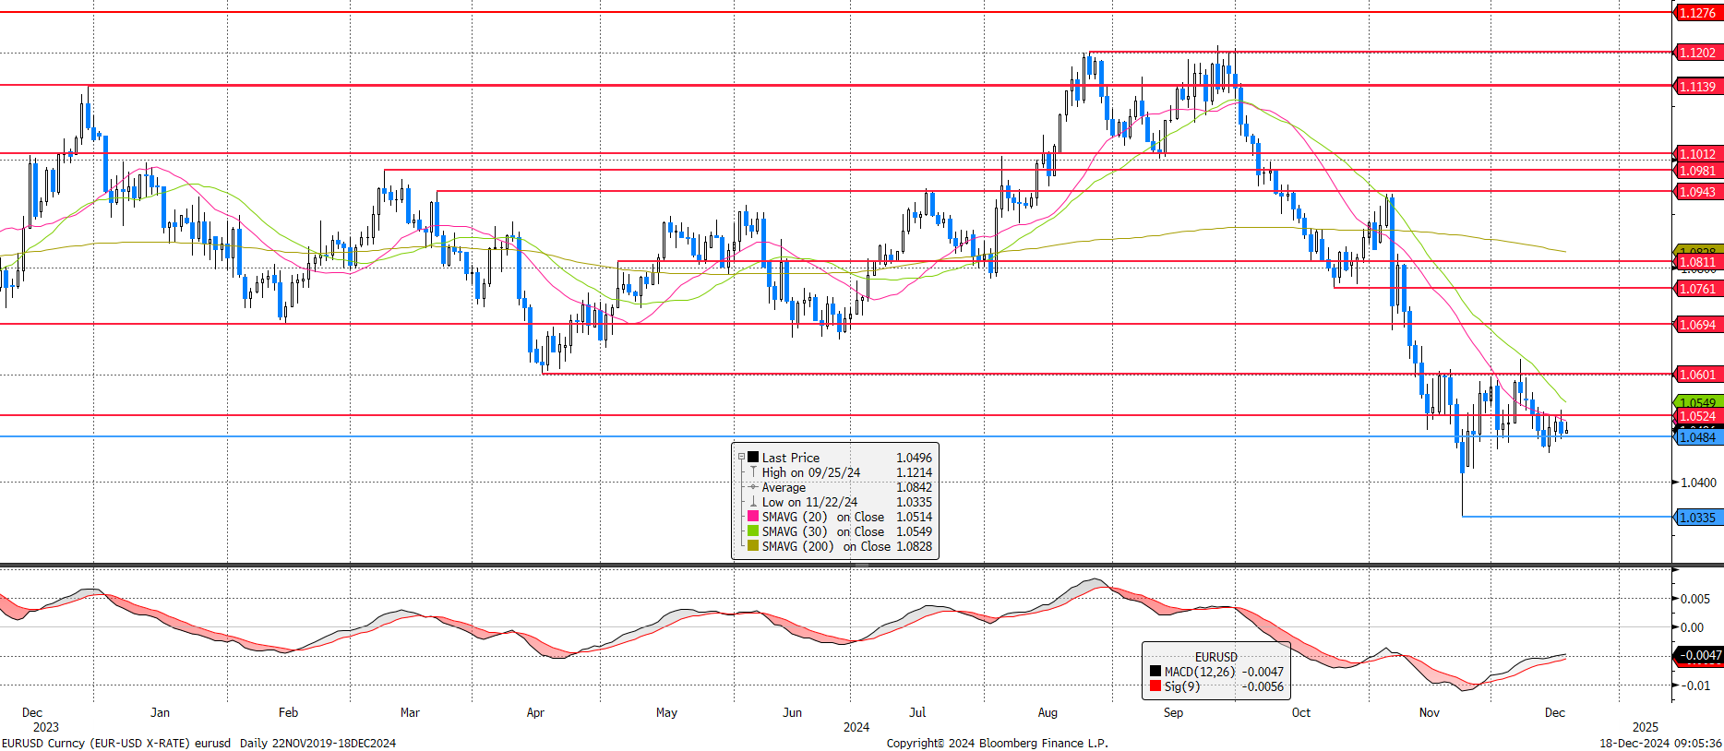Click the May label on time axis

(x=666, y=712)
